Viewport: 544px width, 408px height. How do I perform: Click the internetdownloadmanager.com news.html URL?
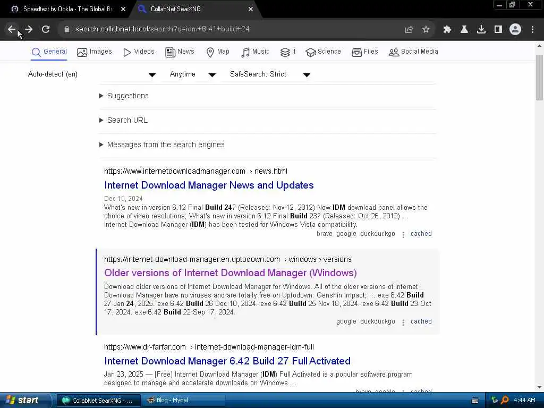[195, 172]
